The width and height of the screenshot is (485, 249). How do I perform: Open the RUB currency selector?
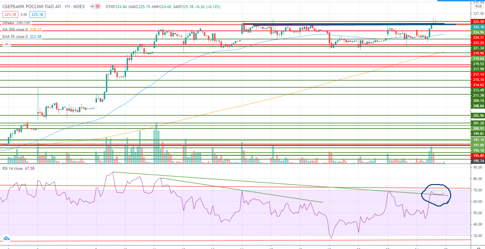(478, 6)
